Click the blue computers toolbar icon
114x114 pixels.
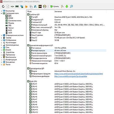(22, 6)
